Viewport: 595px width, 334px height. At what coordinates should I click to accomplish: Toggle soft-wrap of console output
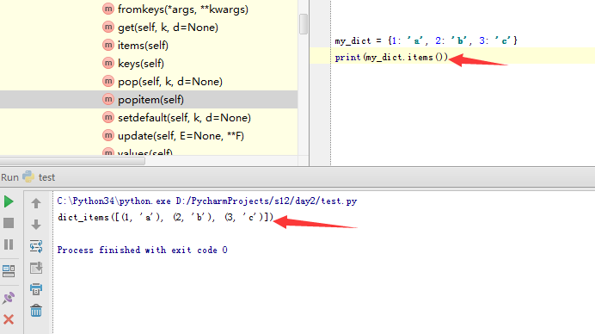36,246
